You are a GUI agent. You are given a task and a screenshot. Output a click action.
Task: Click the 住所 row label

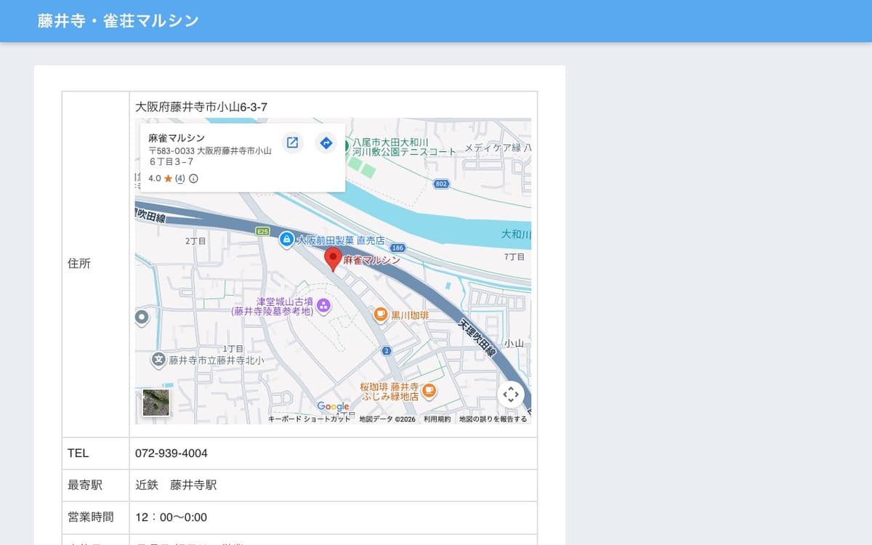tap(79, 264)
